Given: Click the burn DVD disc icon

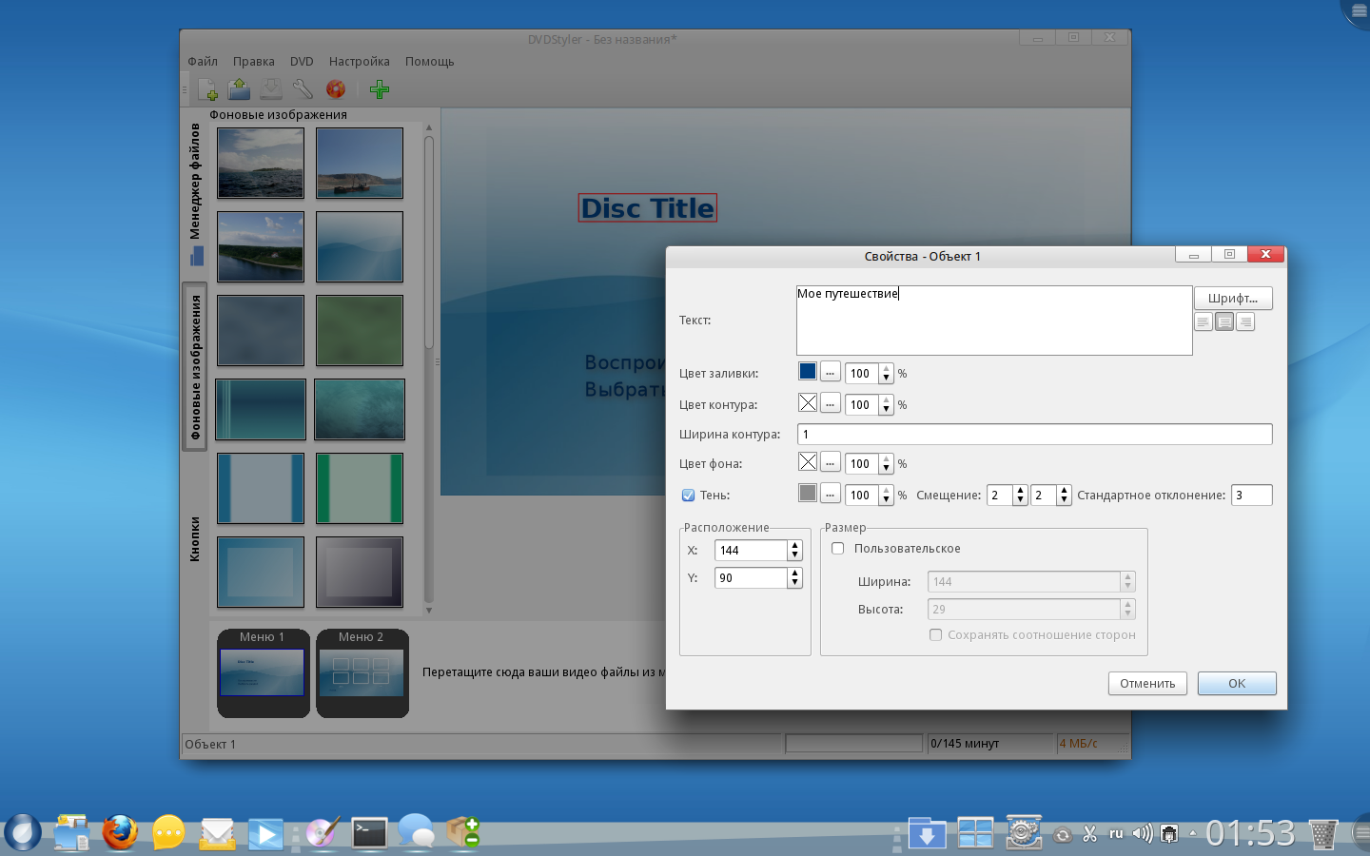Looking at the screenshot, I should (x=335, y=89).
